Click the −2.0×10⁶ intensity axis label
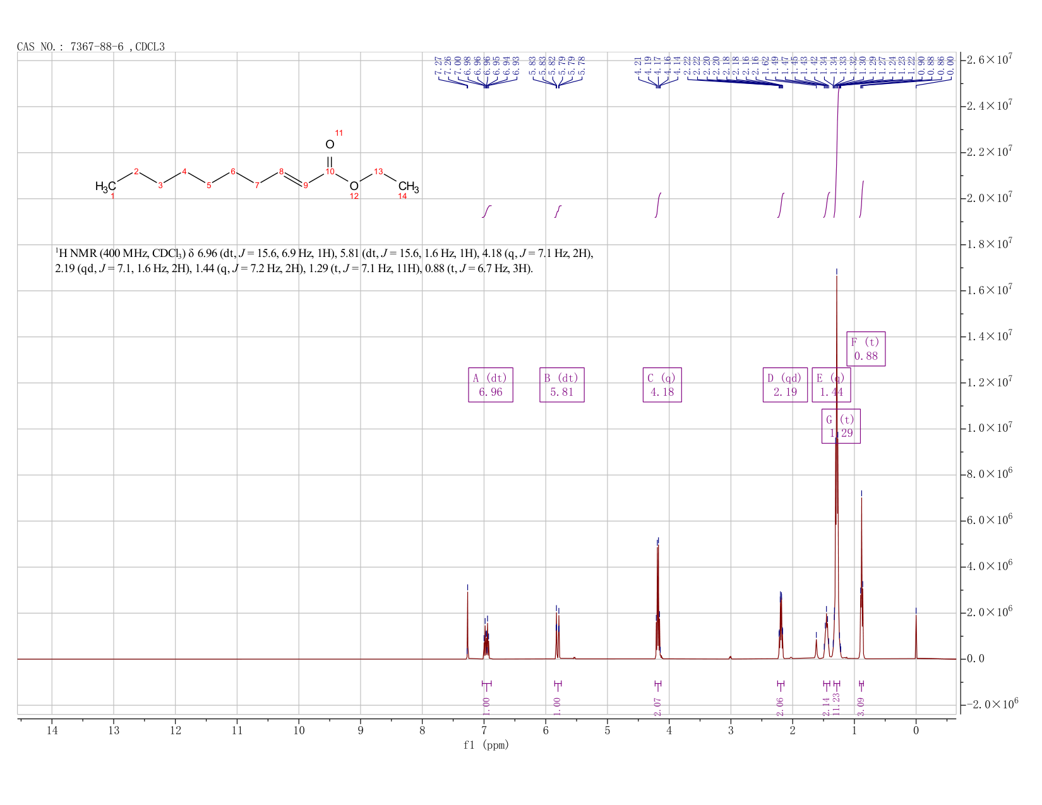 click(x=993, y=705)
